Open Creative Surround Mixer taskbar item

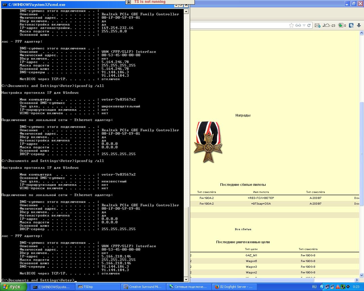[x=144, y=287]
